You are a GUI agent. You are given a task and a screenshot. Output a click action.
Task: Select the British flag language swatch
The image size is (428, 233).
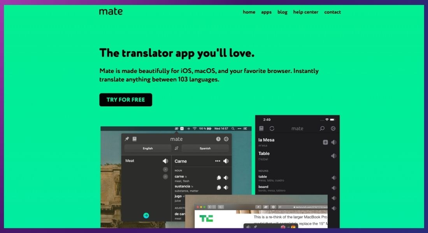click(x=283, y=227)
